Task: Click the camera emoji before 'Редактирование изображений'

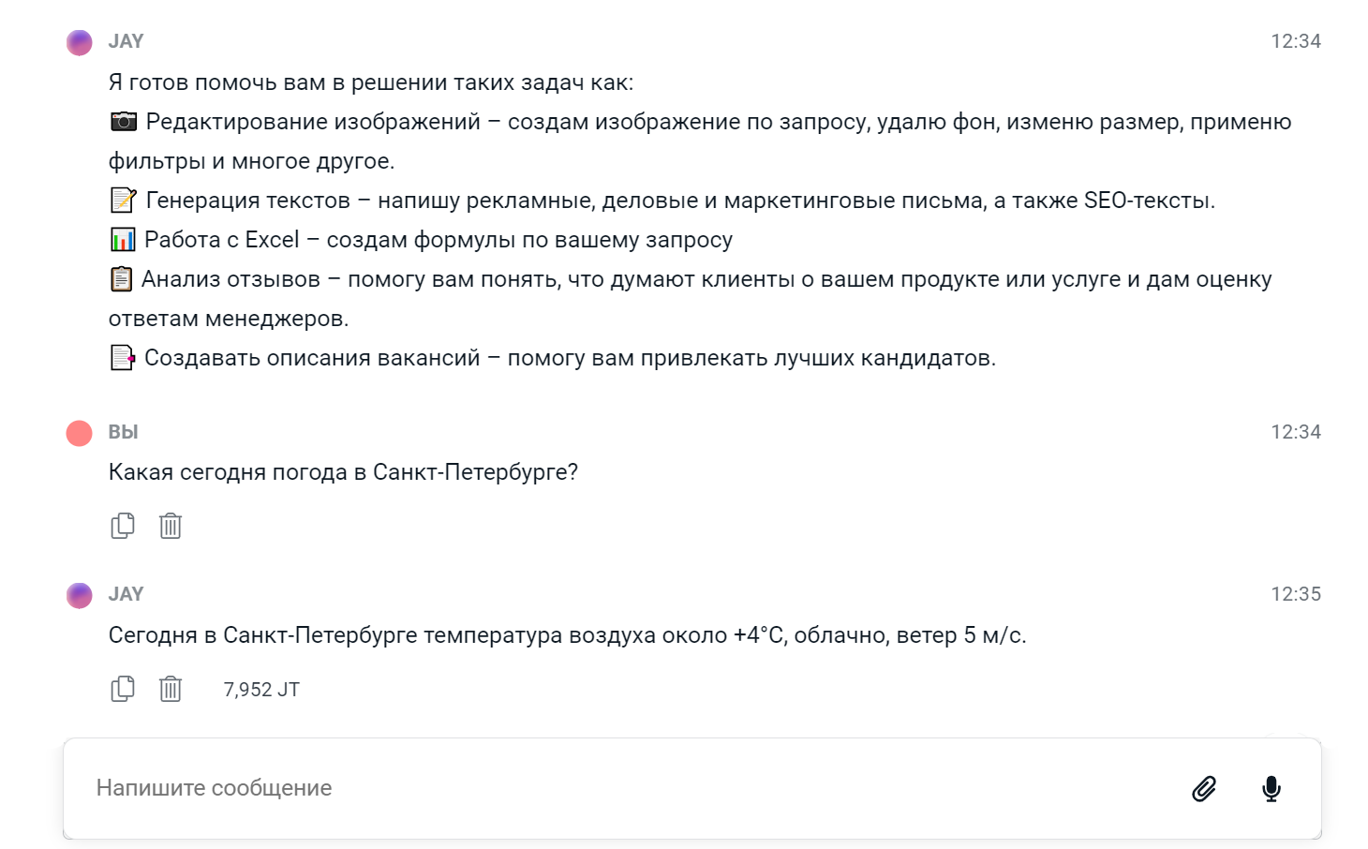Action: 124,122
